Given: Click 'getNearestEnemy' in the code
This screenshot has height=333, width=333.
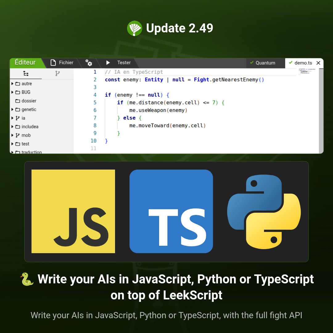Looking at the screenshot, I should point(235,80).
